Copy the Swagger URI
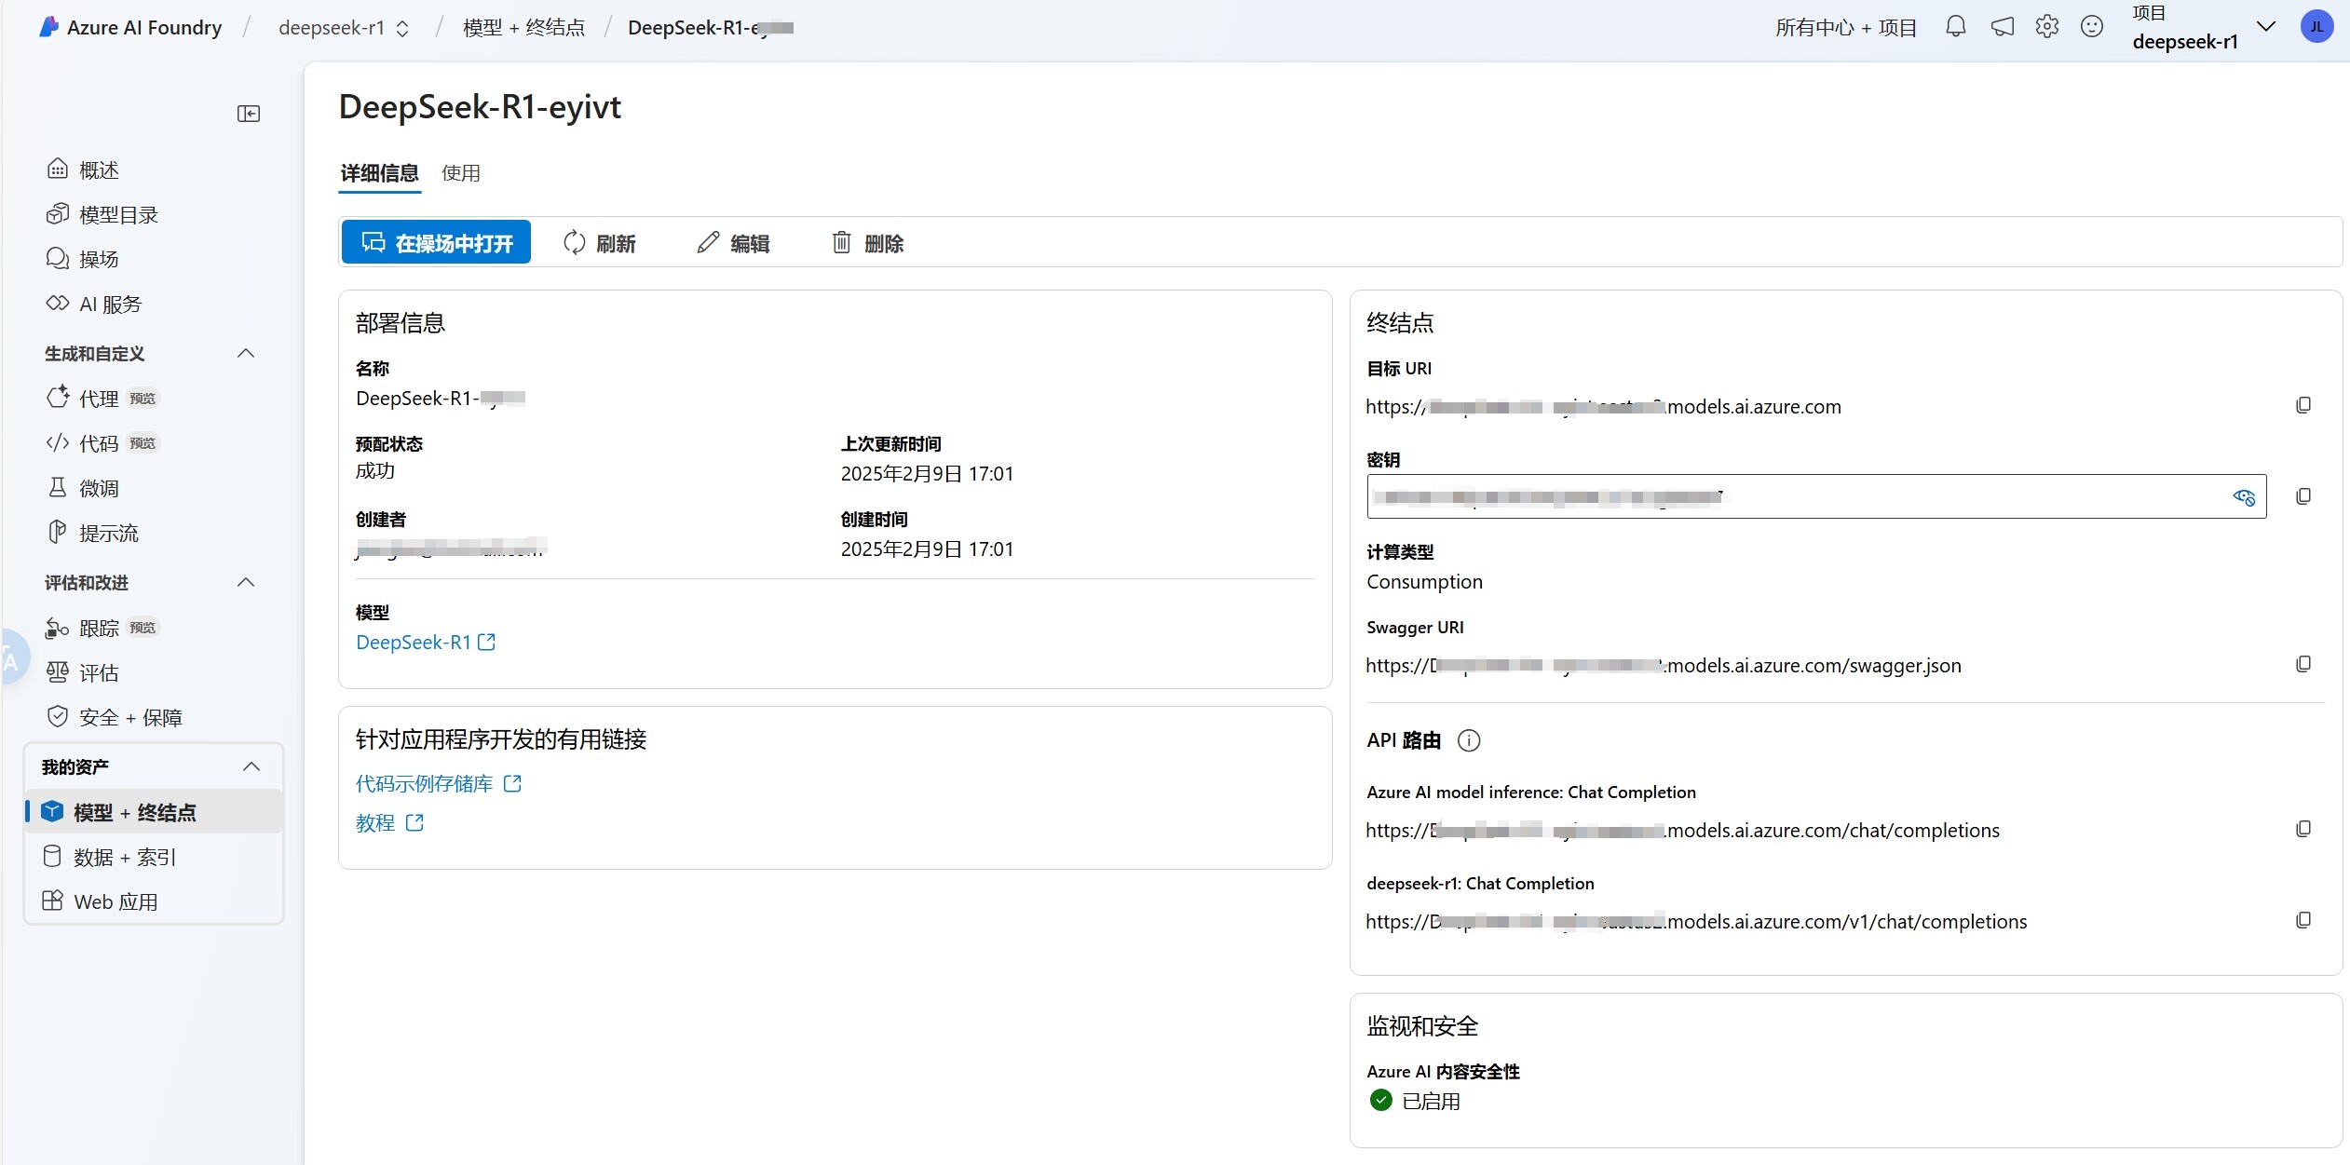 [2303, 664]
